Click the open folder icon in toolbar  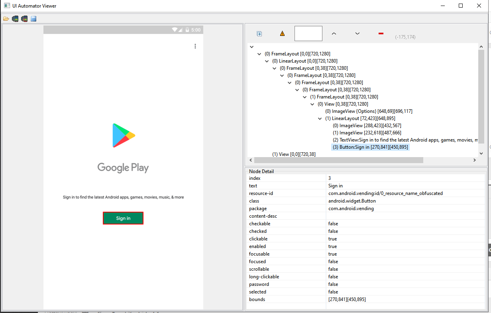pyautogui.click(x=6, y=19)
